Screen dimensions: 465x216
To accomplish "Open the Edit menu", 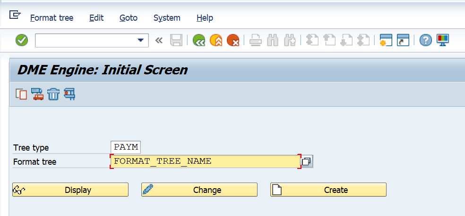I will click(96, 18).
